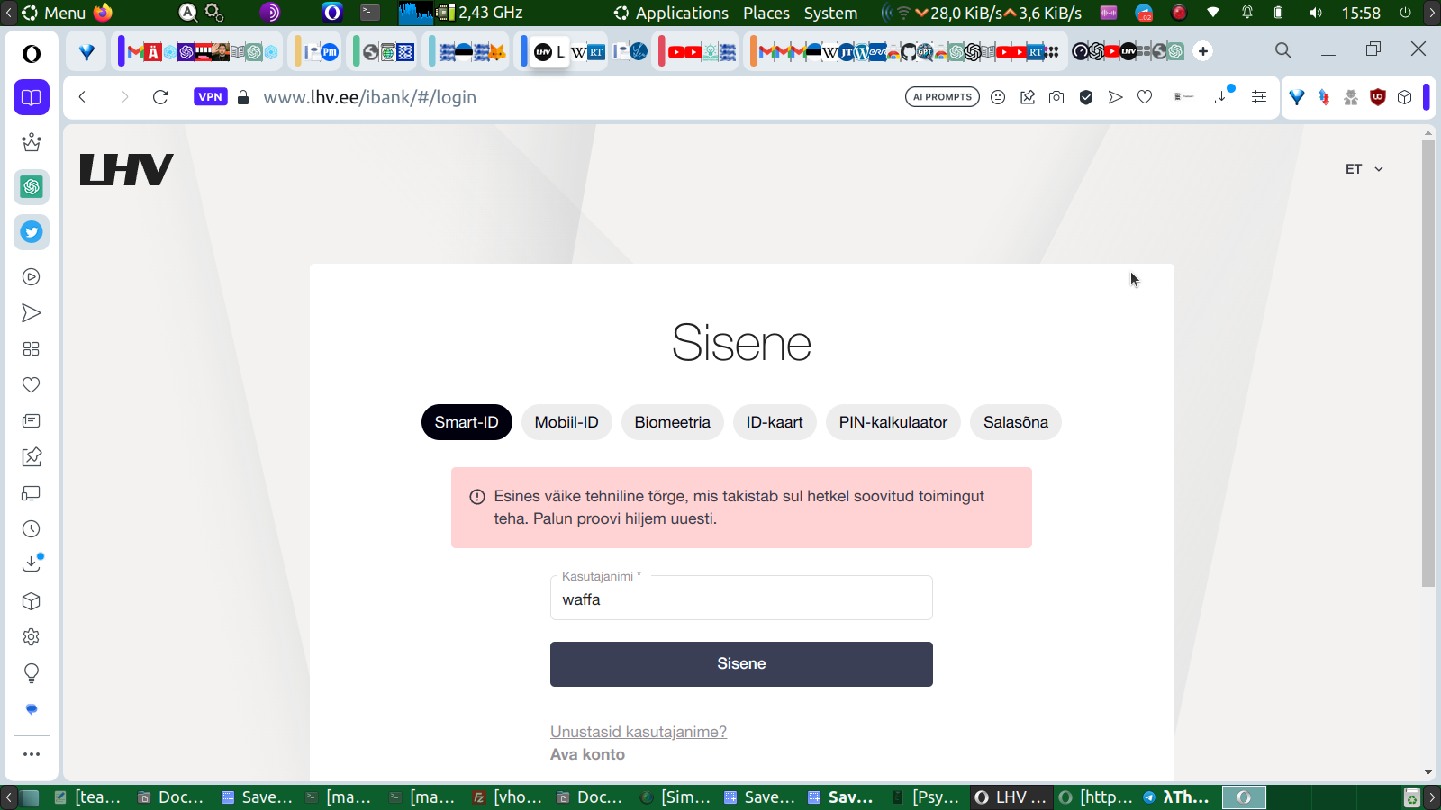1441x810 pixels.
Task: Search tabs with the magnifier icon
Action: coord(1283,51)
